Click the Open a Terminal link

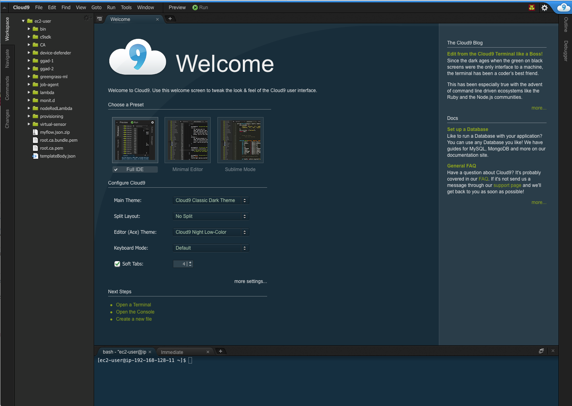[134, 305]
